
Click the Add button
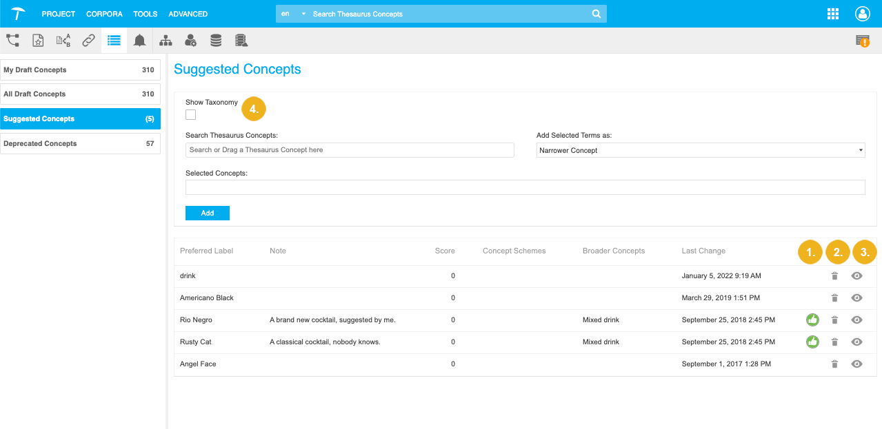click(207, 213)
